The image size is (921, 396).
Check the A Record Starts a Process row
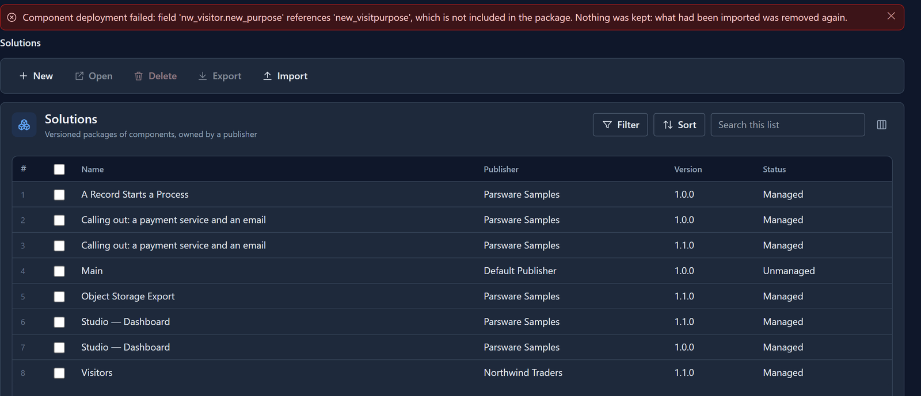tap(59, 195)
